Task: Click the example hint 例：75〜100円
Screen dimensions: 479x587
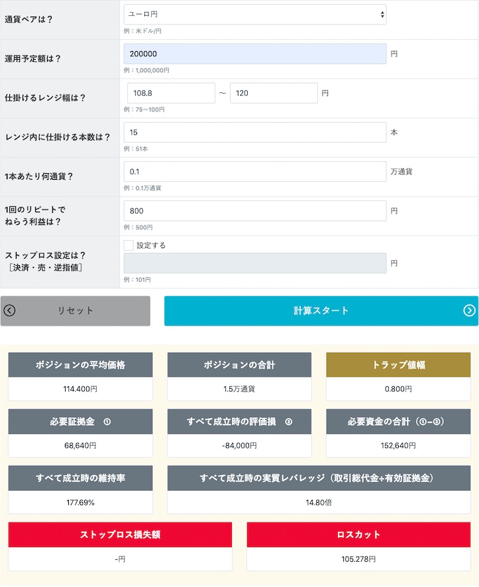Action: click(x=144, y=109)
